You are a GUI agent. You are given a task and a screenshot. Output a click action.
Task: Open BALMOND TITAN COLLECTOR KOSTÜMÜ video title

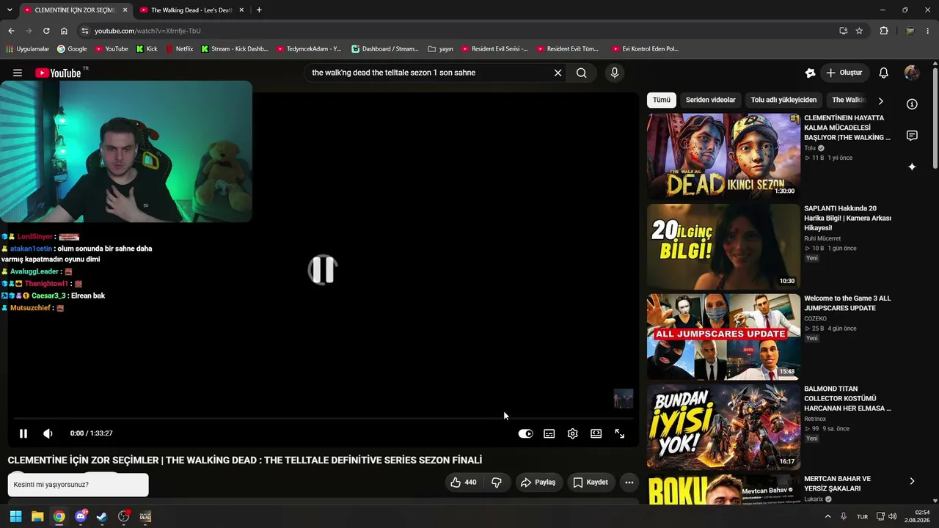point(847,398)
